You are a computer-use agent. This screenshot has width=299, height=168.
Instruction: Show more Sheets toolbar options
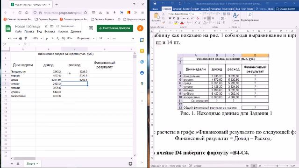(x=114, y=38)
